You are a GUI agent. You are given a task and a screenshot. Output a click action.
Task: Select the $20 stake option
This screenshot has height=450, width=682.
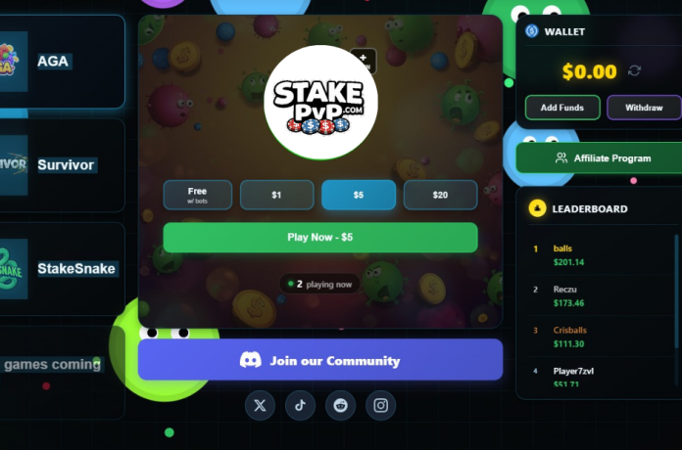point(440,195)
